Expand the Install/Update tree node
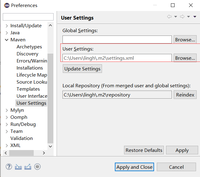 [x=7, y=26]
